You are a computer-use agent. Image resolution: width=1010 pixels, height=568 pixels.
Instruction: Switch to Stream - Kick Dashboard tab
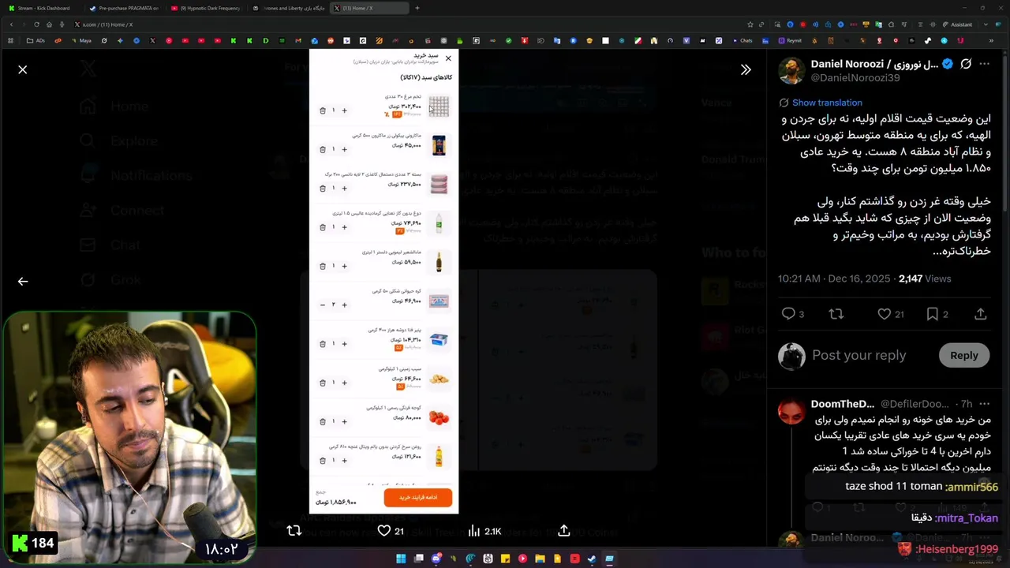pyautogui.click(x=43, y=8)
